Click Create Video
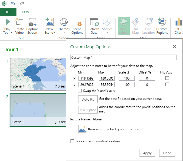183x161 pixels. tap(19, 26)
